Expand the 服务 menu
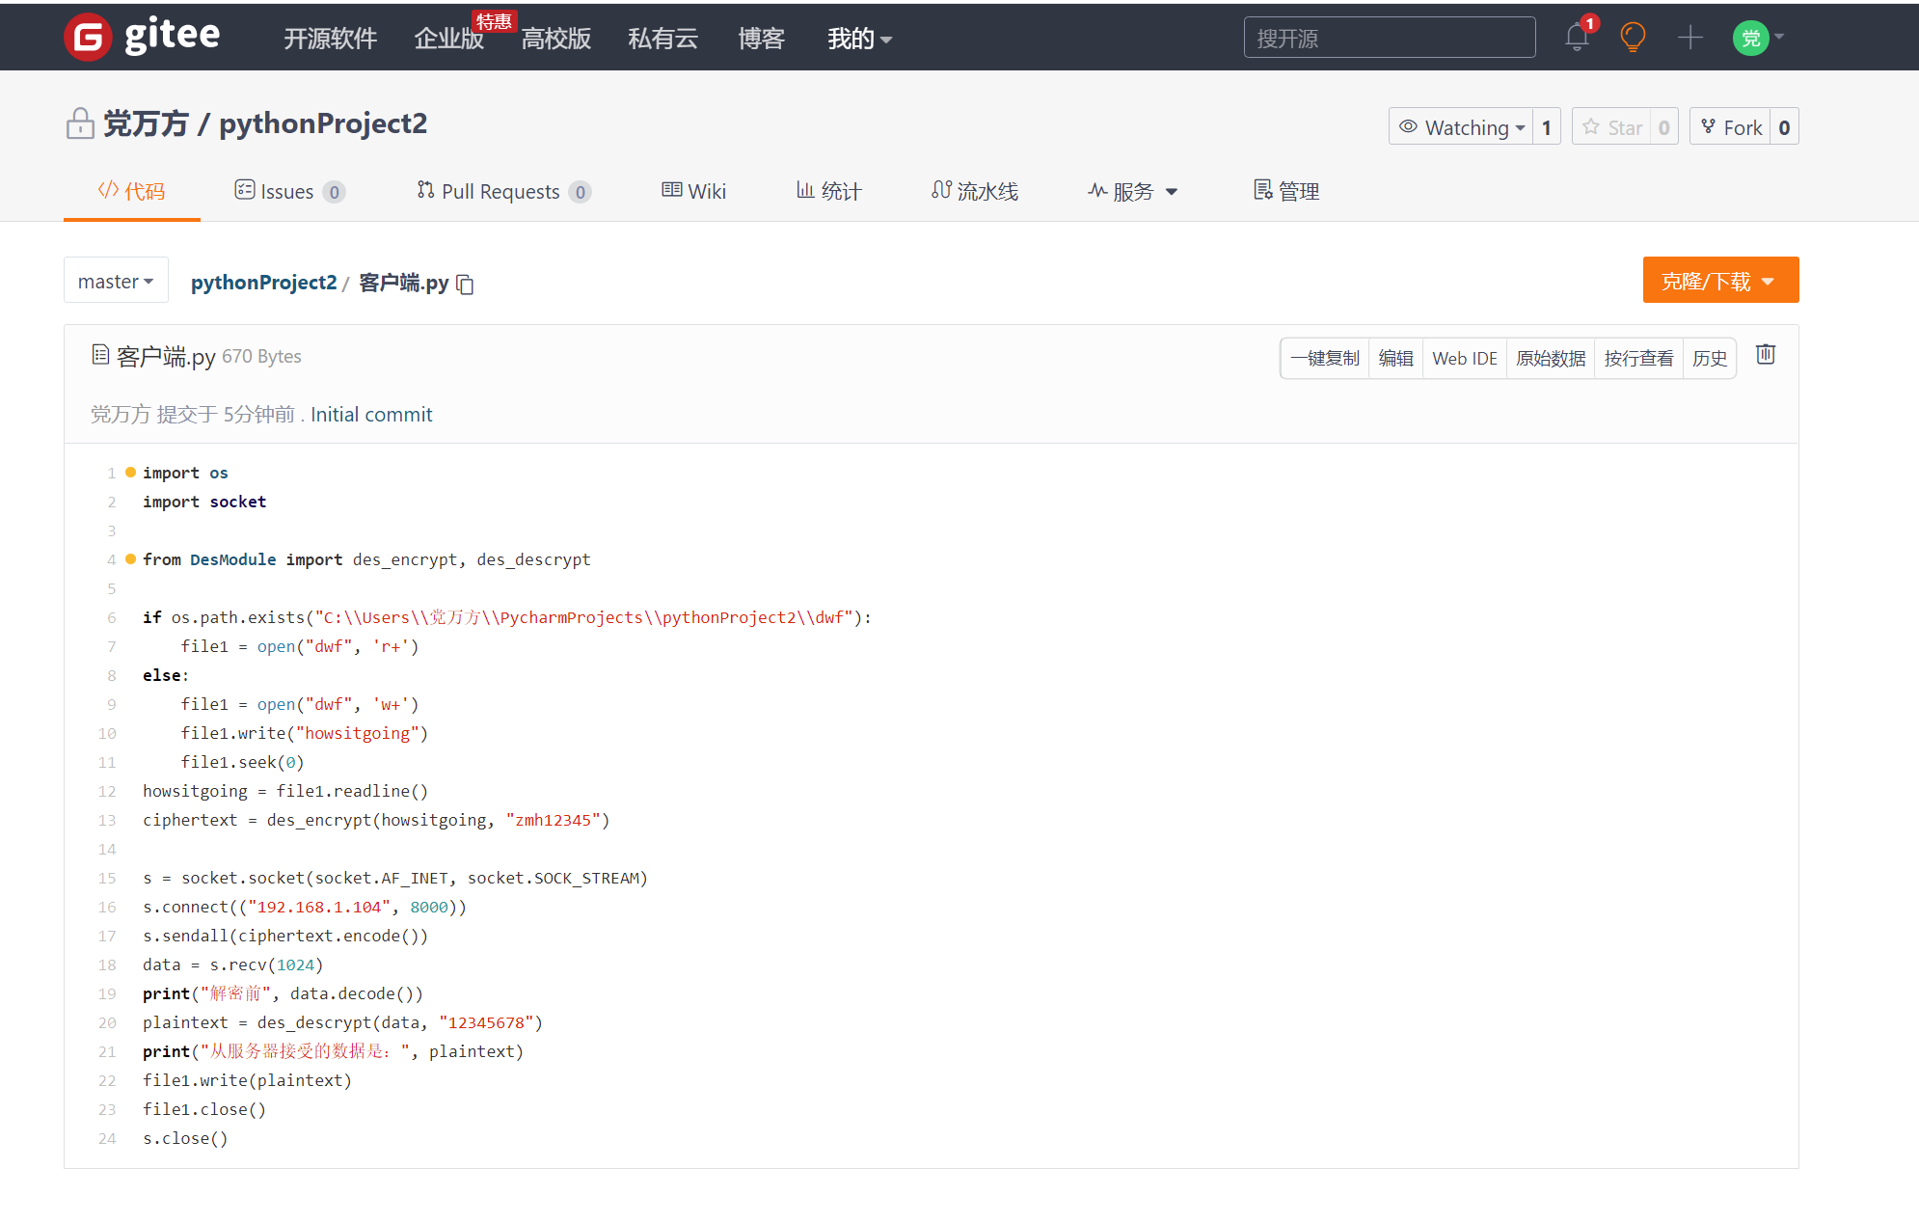Image resolution: width=1919 pixels, height=1223 pixels. (x=1133, y=191)
